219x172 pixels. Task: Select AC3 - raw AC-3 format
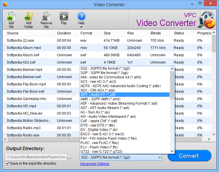pyautogui.click(x=125, y=82)
